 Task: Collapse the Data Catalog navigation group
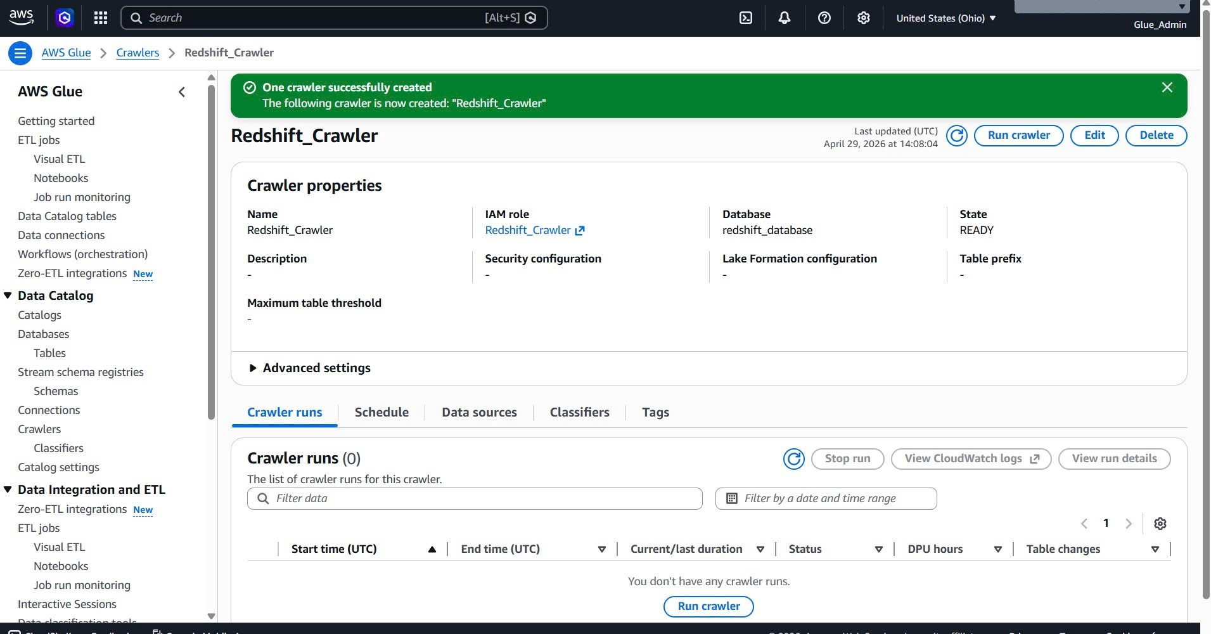[x=8, y=295]
